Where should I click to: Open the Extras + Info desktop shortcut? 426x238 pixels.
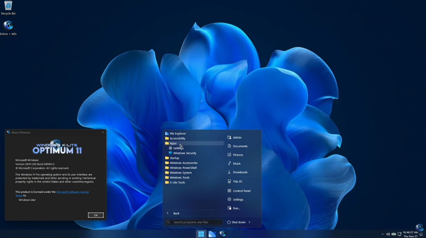8,28
